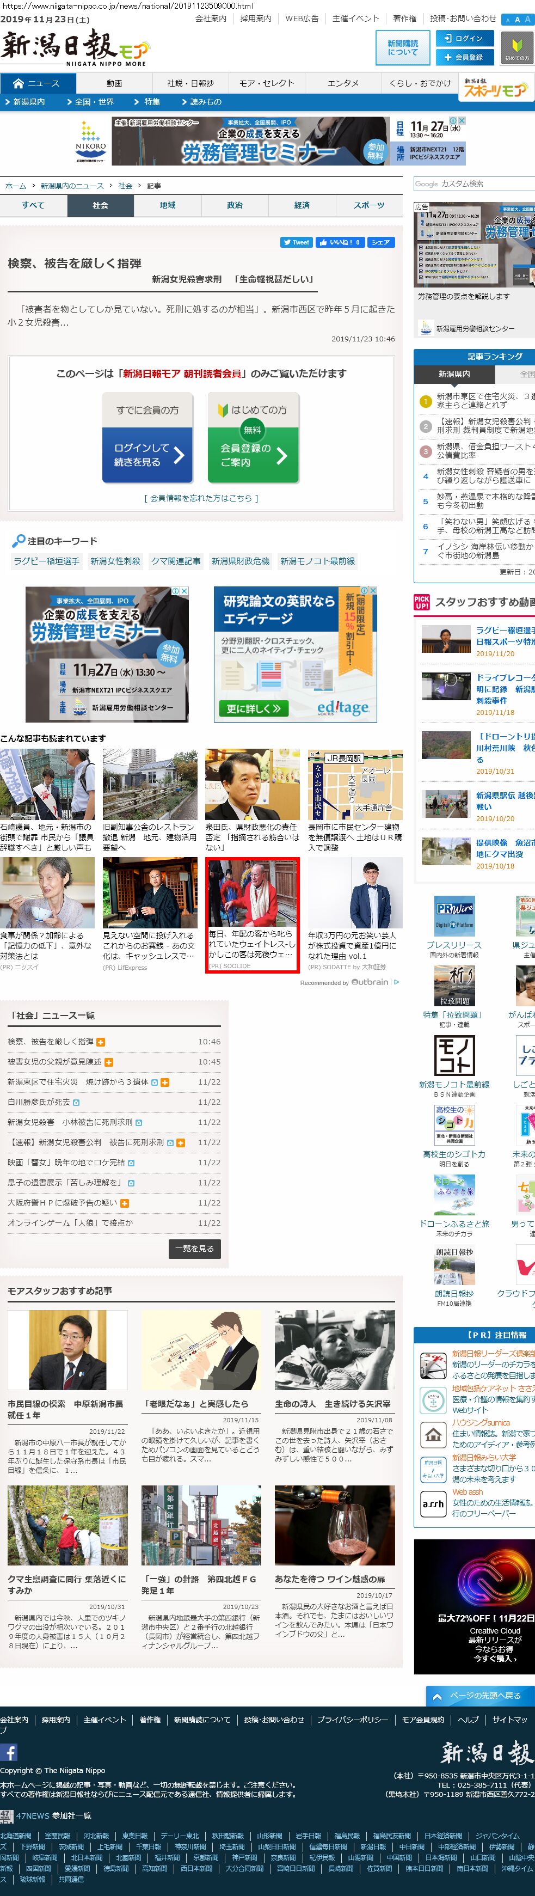Screen dimensions: 535x1896
Task: Click ログインして続きを見る button
Action: [148, 454]
